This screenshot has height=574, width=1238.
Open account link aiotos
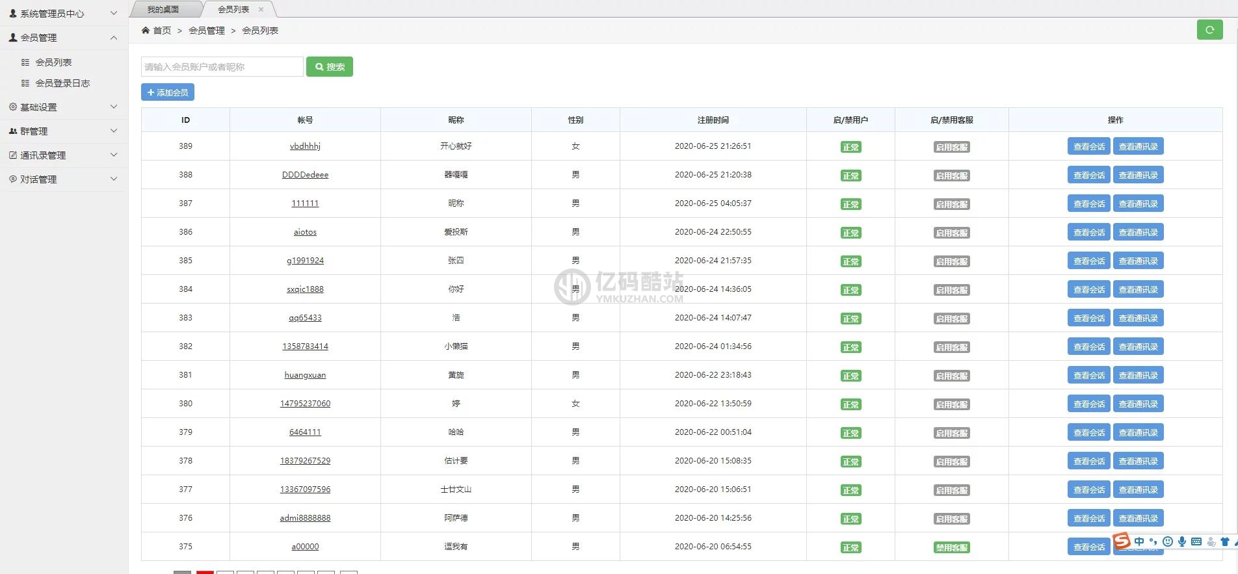(x=305, y=232)
